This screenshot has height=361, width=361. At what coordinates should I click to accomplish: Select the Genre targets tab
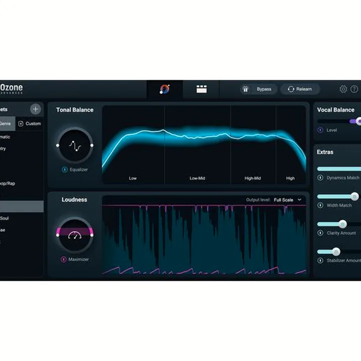8,124
